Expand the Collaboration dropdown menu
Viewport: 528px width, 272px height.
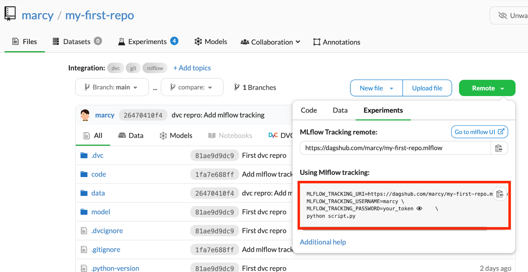click(x=270, y=42)
